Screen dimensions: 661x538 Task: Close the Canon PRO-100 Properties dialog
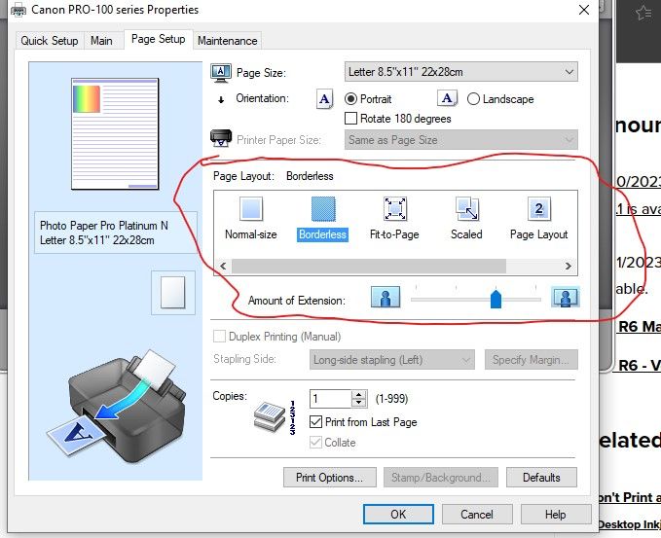click(x=584, y=10)
